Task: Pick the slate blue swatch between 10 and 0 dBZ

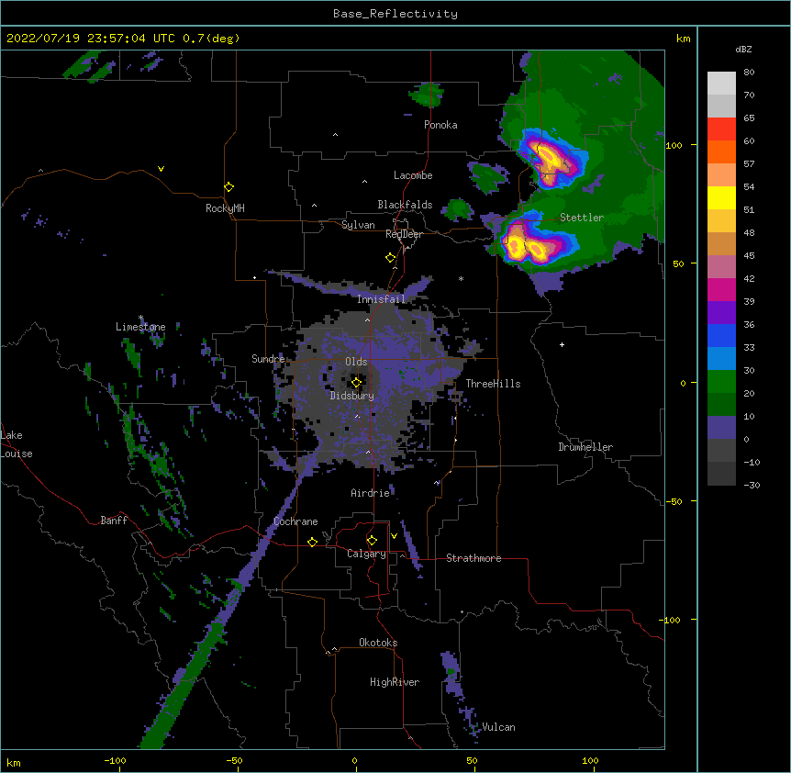Action: click(721, 428)
